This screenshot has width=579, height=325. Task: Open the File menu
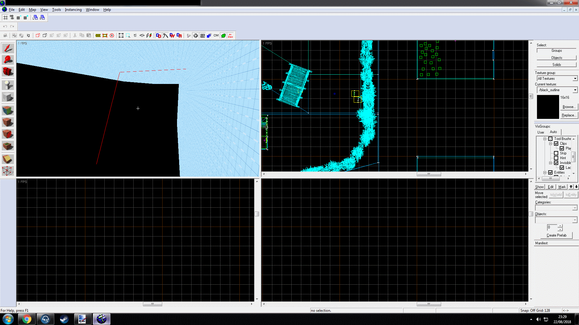[x=12, y=10]
